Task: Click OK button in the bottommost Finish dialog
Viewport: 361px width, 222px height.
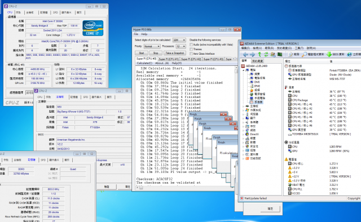Action: 270,208
